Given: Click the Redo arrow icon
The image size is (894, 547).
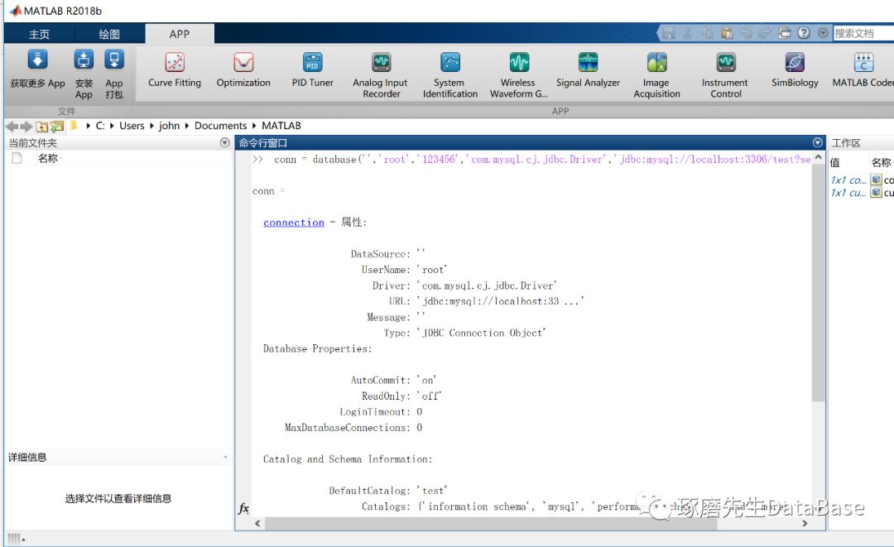Looking at the screenshot, I should [x=765, y=33].
